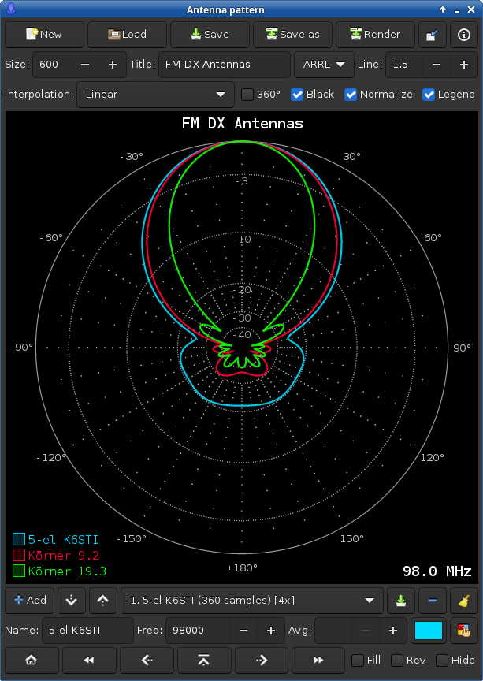
Task: Click the home rotation reset icon
Action: point(32,661)
